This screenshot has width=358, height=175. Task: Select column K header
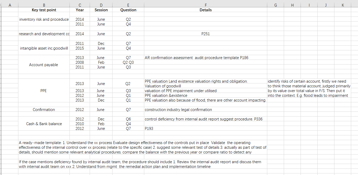343,5
